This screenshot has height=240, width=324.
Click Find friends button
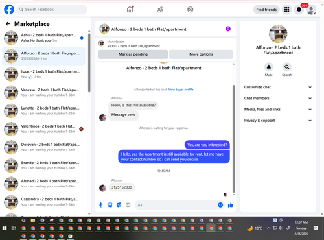click(x=266, y=10)
